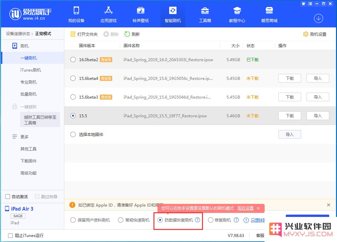Click 导入 for 15.6beta4 firmware

318,78
